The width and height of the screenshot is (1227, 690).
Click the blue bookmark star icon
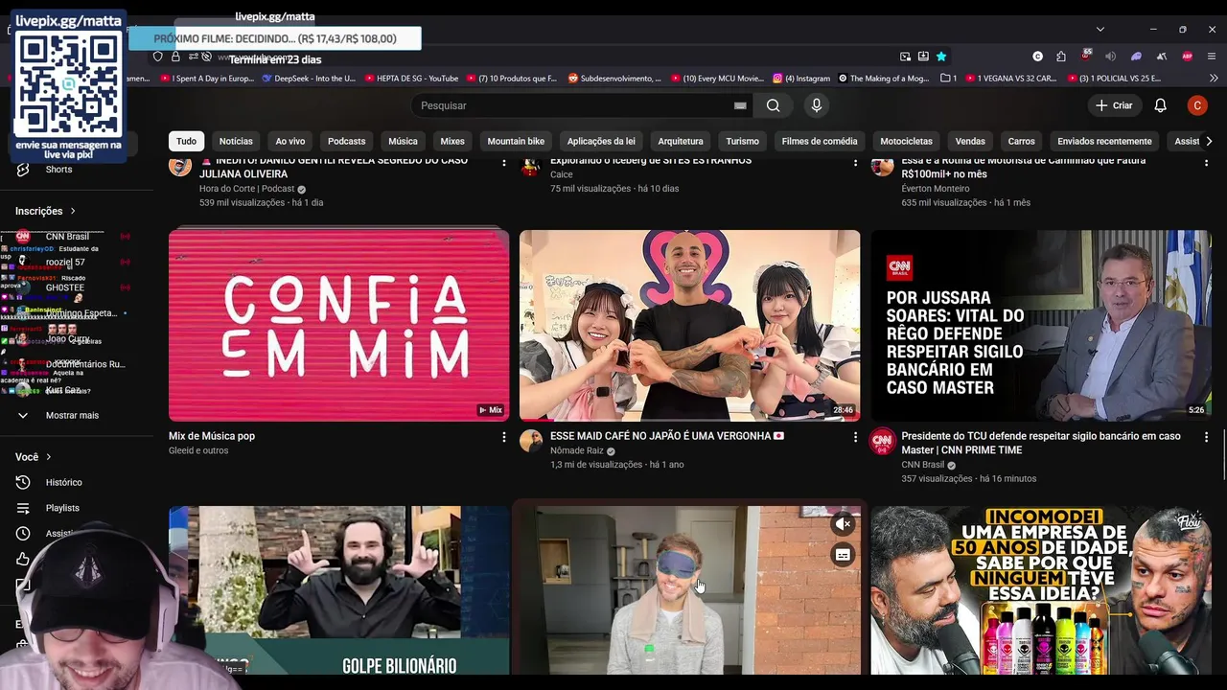(x=941, y=57)
